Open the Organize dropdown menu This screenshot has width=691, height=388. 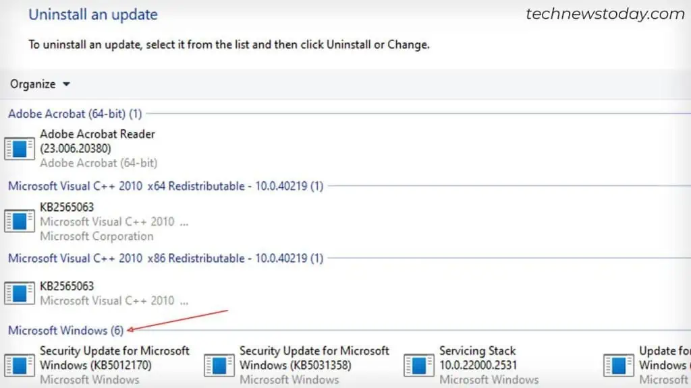38,84
